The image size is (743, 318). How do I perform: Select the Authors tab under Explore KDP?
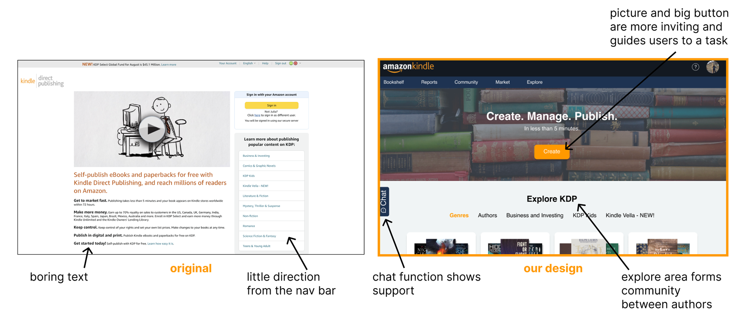(487, 215)
